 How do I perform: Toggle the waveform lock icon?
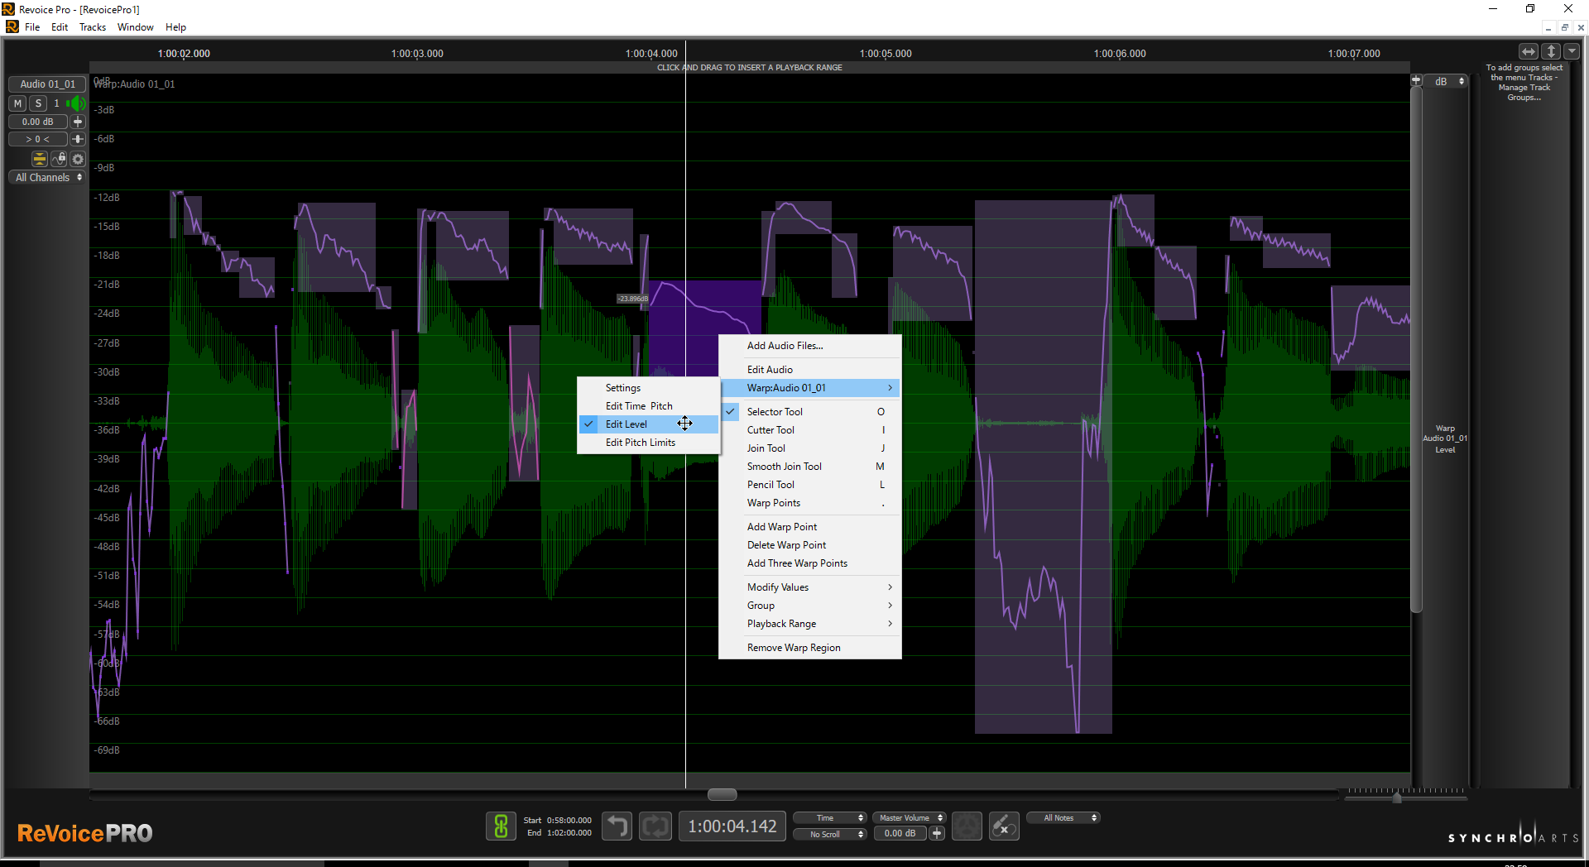coord(59,159)
